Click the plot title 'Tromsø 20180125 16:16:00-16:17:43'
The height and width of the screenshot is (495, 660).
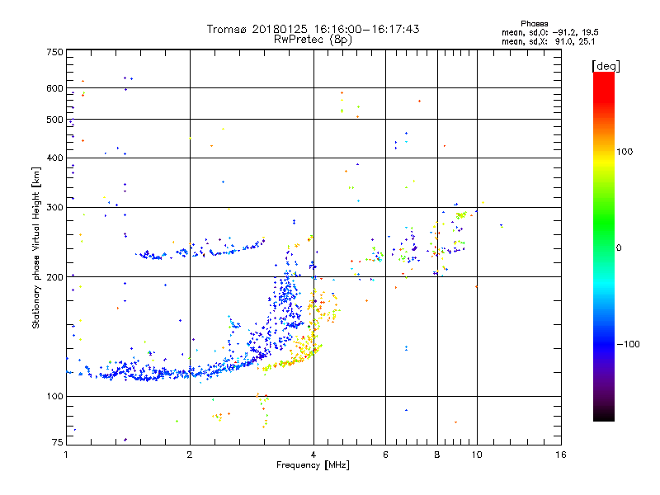[x=313, y=29]
